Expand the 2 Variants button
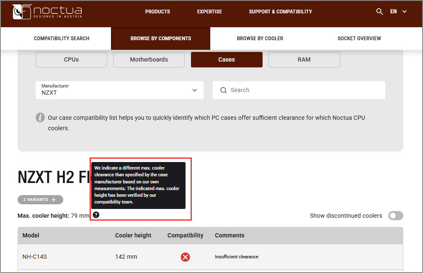This screenshot has width=423, height=273. pyautogui.click(x=40, y=200)
